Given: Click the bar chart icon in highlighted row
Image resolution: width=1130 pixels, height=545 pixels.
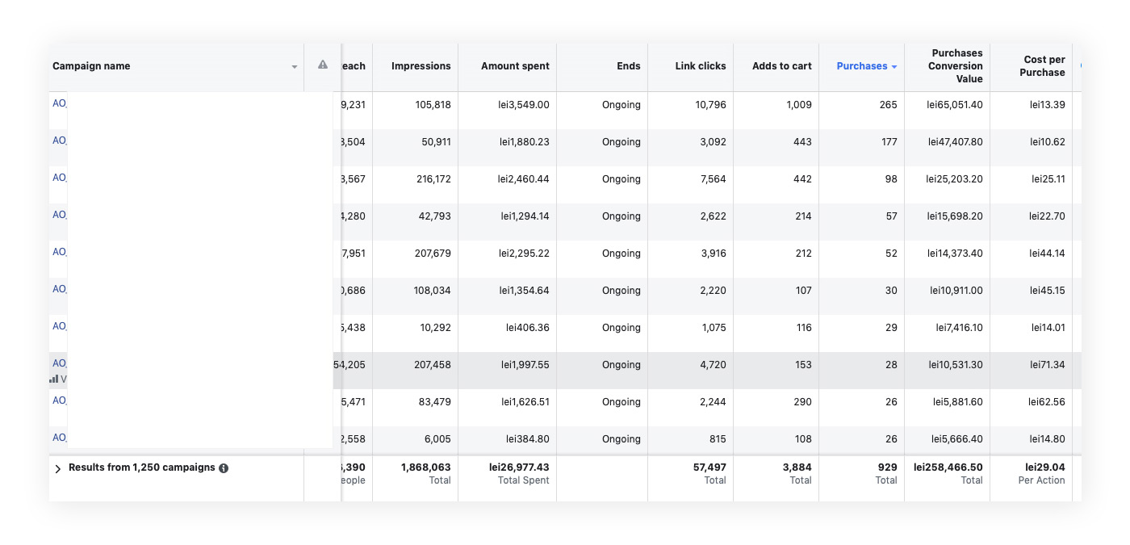Looking at the screenshot, I should (x=53, y=379).
